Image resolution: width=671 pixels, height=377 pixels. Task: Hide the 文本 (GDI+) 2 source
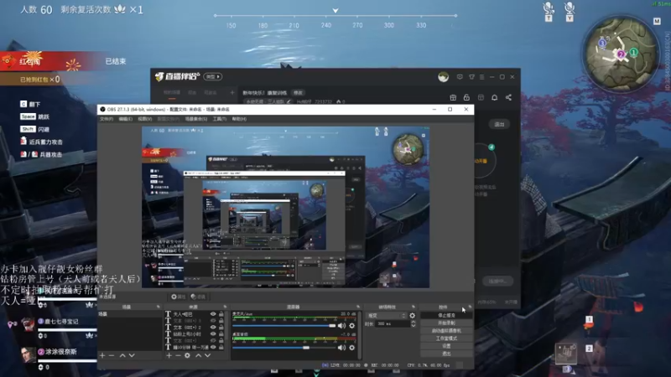(213, 327)
